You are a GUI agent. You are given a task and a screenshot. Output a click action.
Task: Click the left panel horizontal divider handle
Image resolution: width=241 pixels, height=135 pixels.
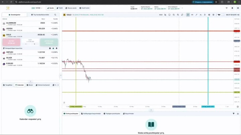click(x=30, y=81)
